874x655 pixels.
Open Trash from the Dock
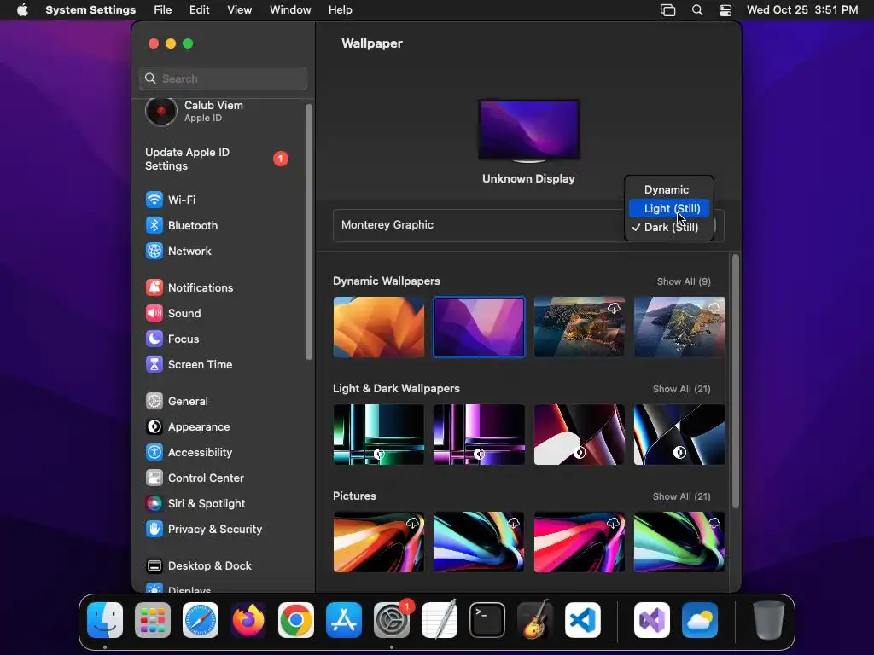(x=769, y=620)
